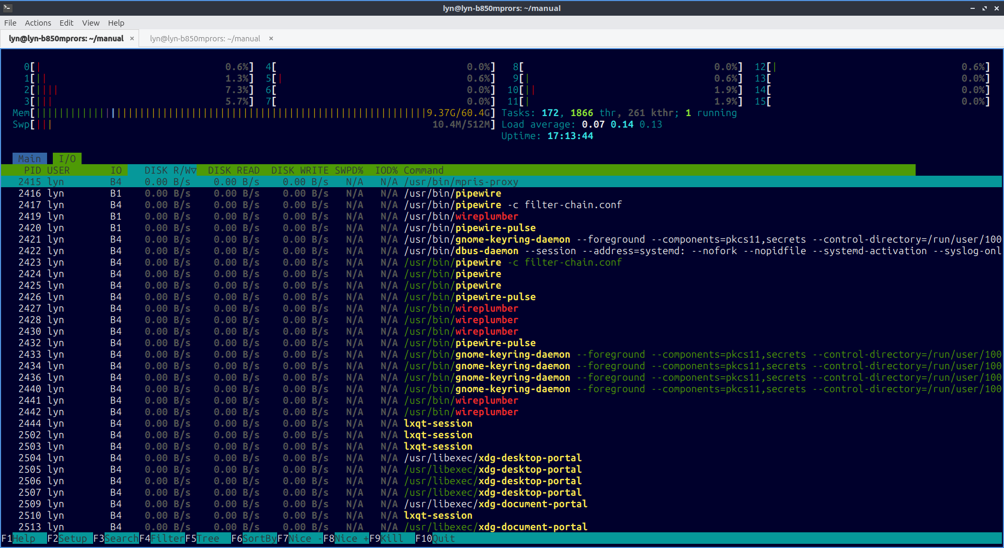Switch to the second ~/manual tab

click(205, 39)
